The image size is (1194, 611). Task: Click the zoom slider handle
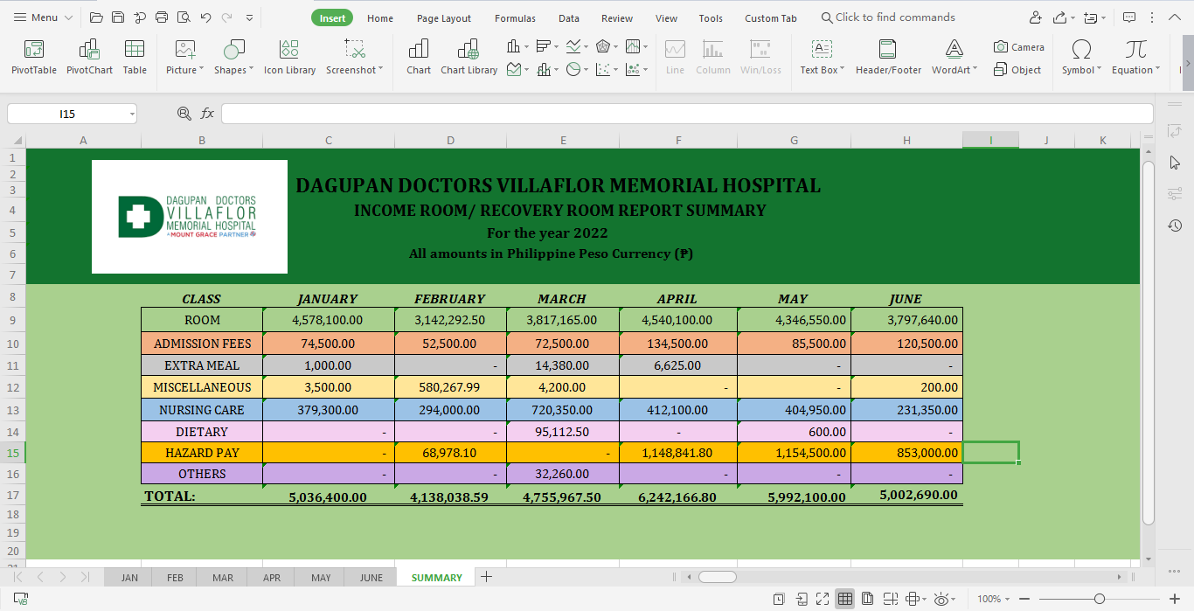pyautogui.click(x=1100, y=599)
